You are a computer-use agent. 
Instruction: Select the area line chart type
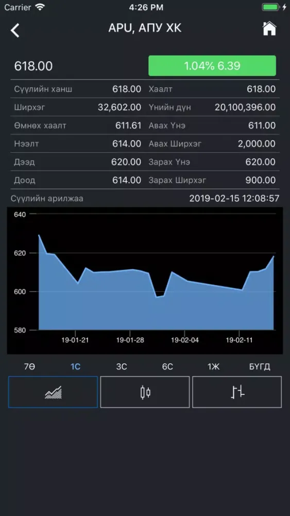pyautogui.click(x=53, y=392)
